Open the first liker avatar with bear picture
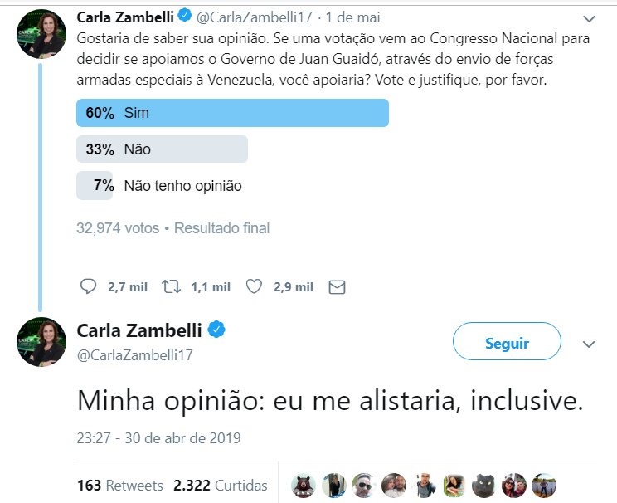The width and height of the screenshot is (617, 503). click(x=304, y=485)
